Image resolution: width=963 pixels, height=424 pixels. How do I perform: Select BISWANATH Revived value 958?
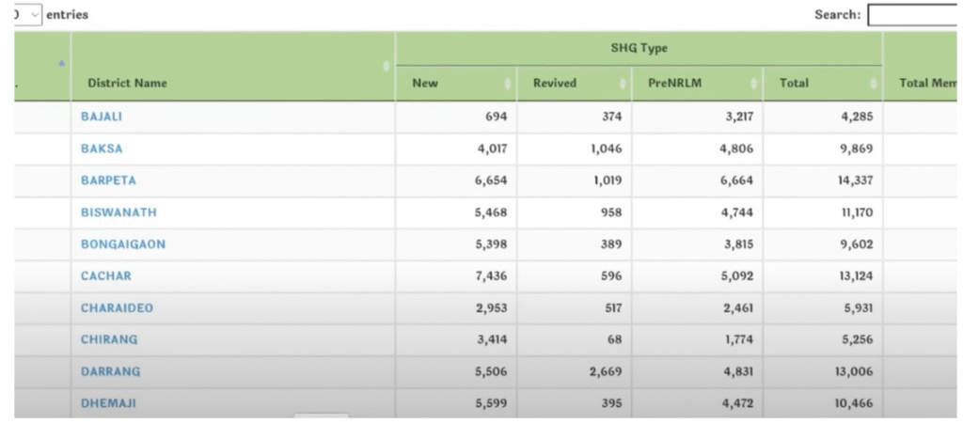[x=611, y=212]
